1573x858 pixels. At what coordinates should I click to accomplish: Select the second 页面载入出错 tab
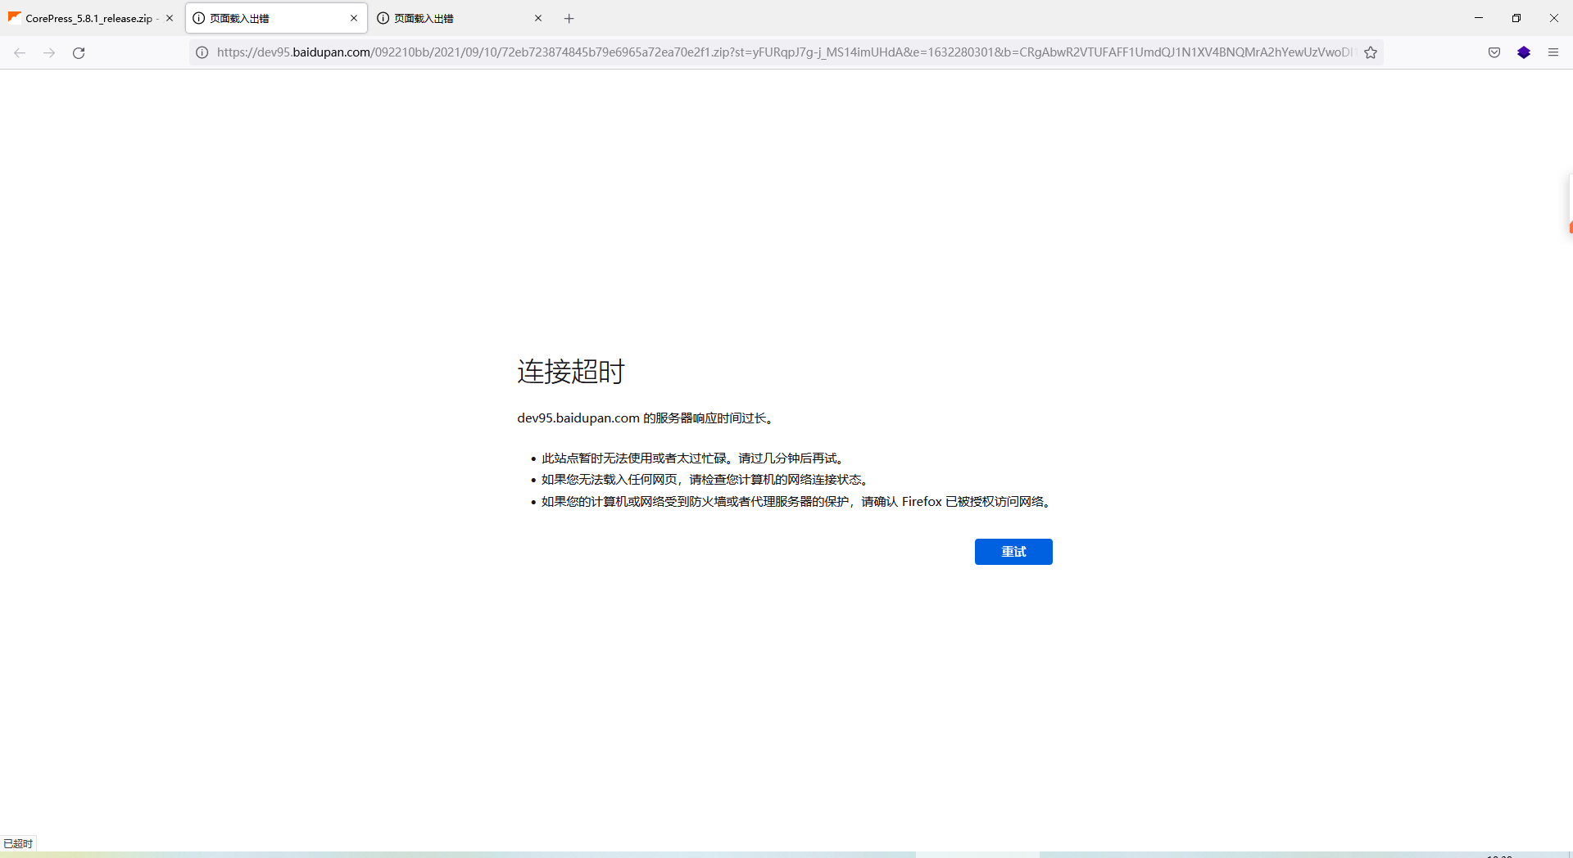click(276, 18)
